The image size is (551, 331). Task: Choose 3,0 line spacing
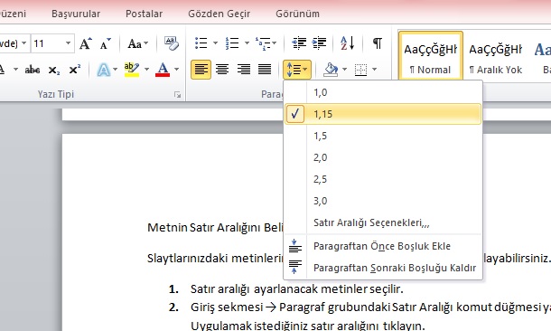click(383, 201)
